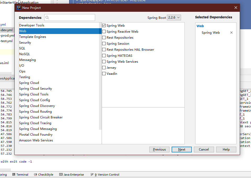Screen dimensions: 251x178
Task: Click the category list vertical scrollbar
Action: tap(100, 76)
